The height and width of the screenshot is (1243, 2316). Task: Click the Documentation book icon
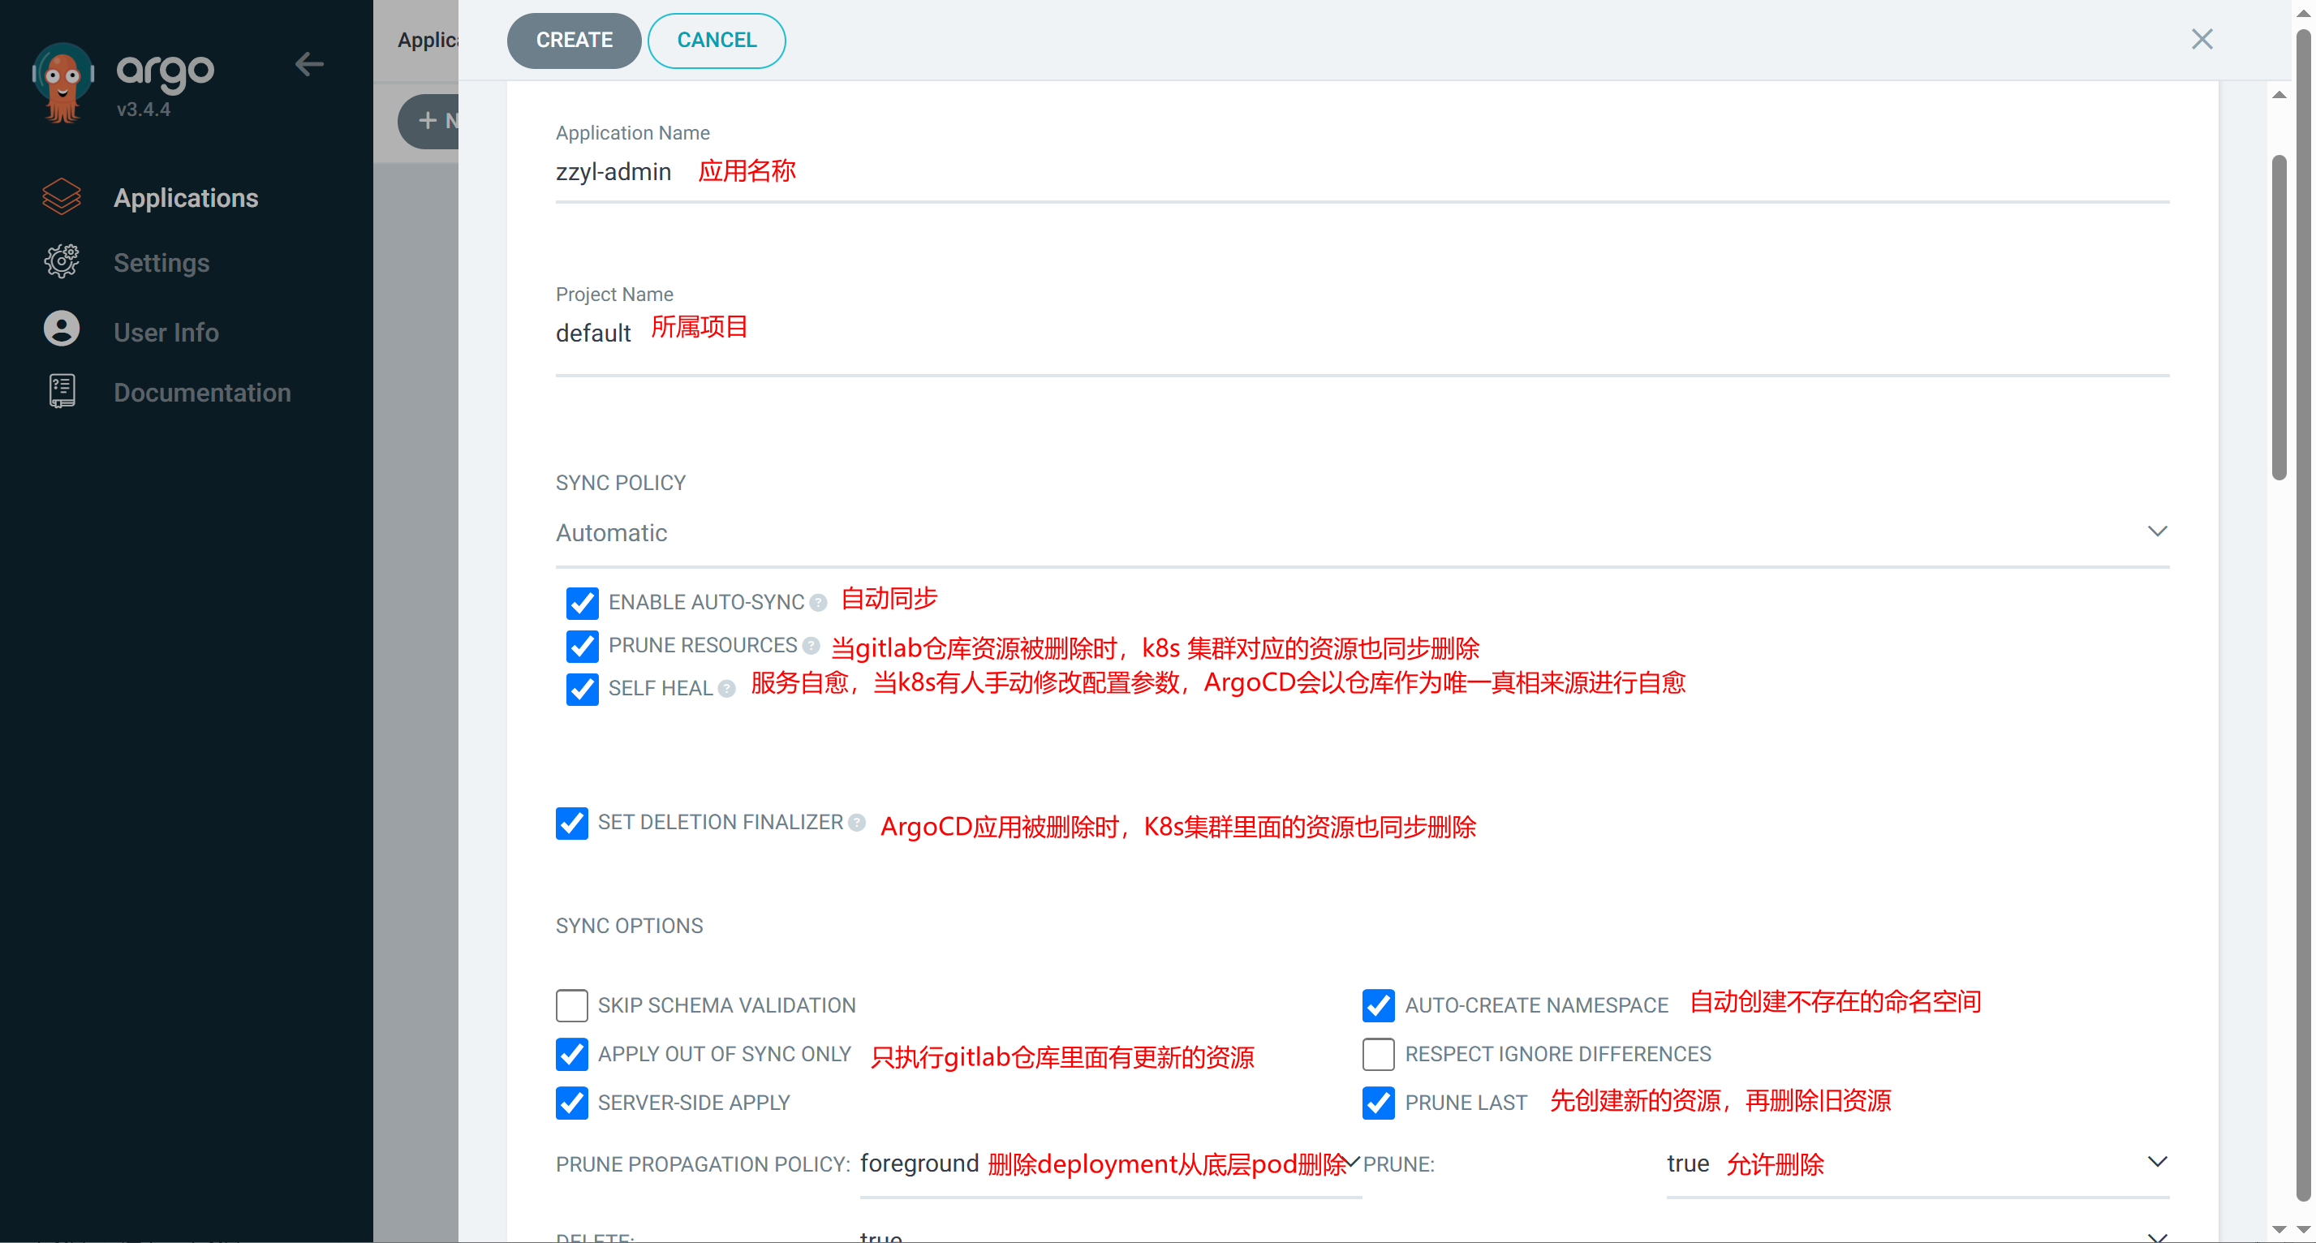[61, 392]
